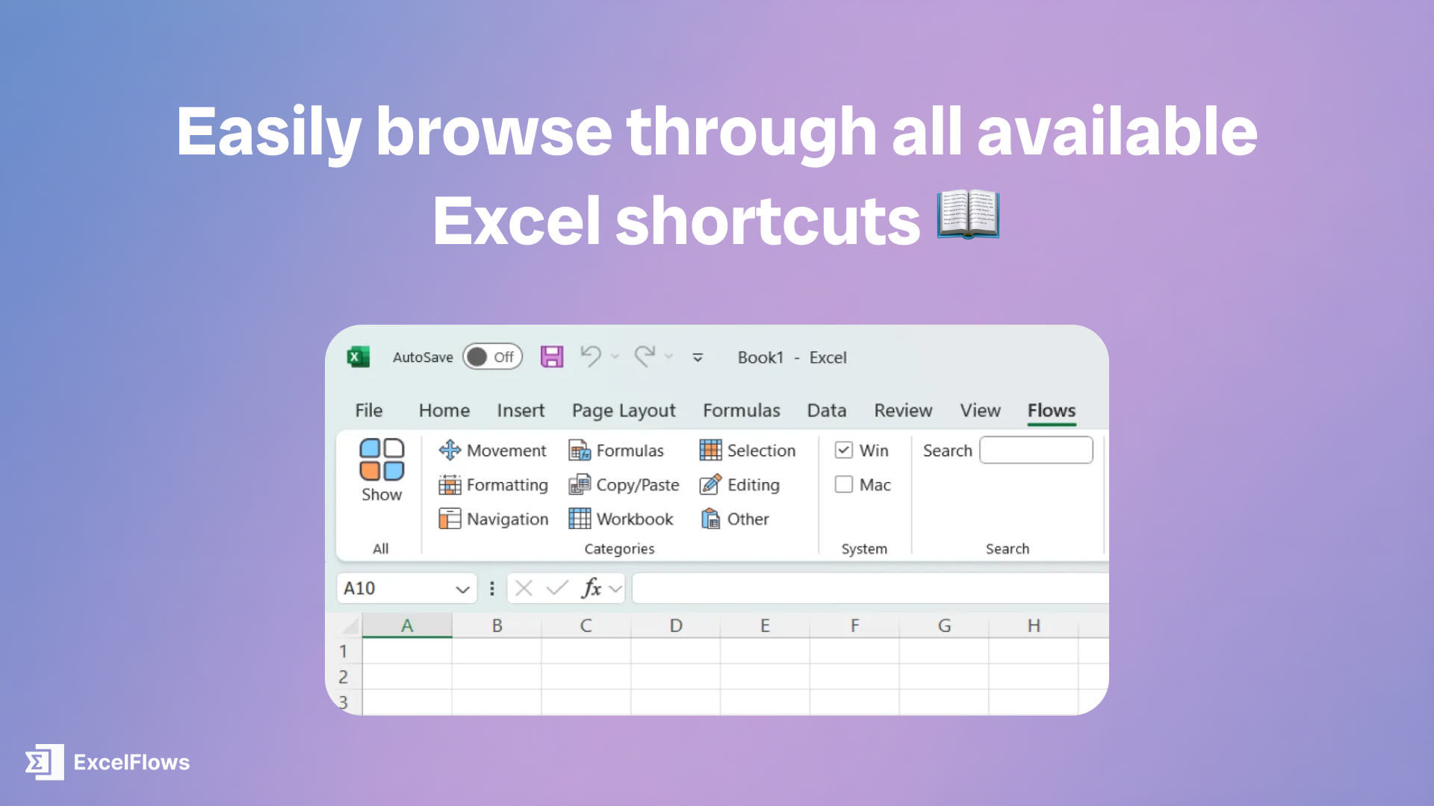
Task: Select column F header
Action: coord(854,625)
